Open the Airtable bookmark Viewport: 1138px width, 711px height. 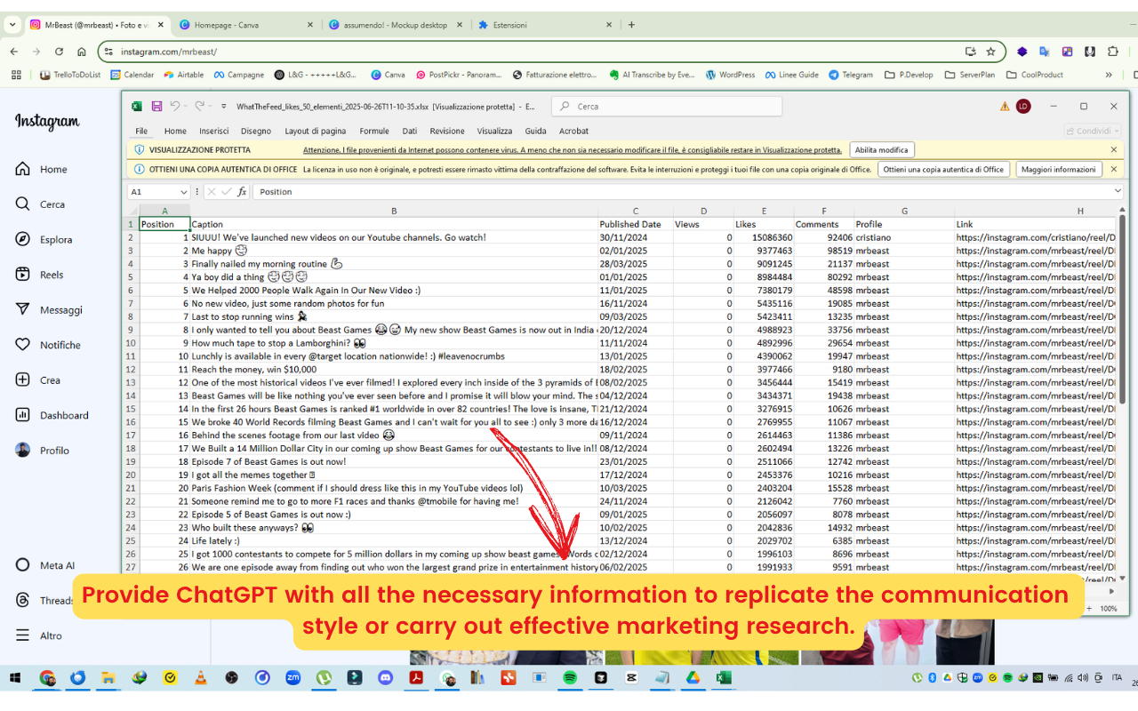point(183,76)
